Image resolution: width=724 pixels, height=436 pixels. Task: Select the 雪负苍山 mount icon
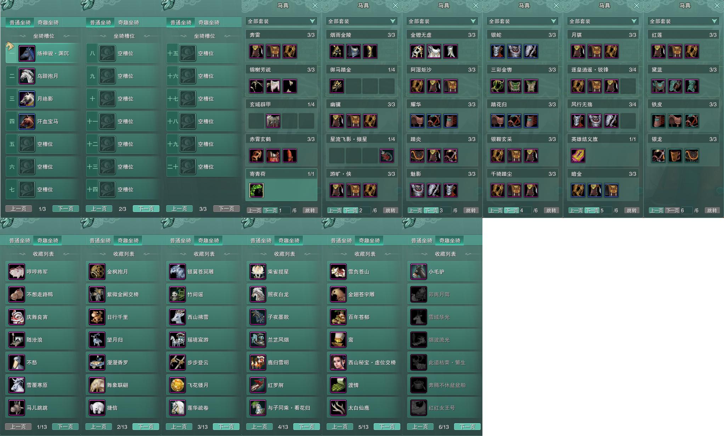[338, 272]
